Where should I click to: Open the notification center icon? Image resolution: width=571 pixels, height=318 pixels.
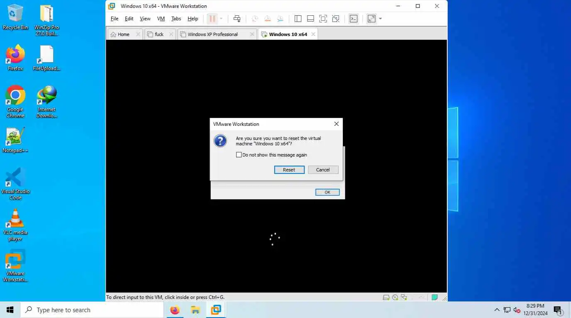(558, 310)
